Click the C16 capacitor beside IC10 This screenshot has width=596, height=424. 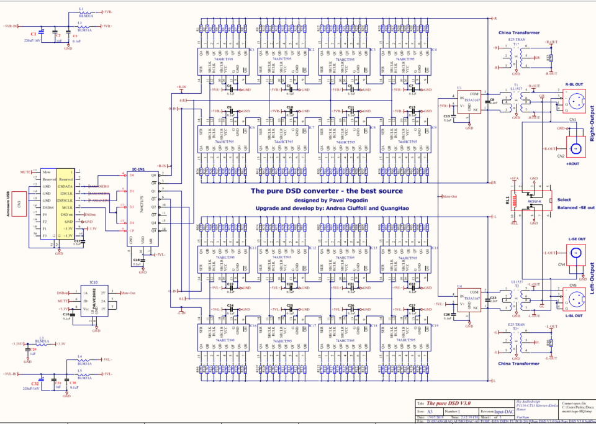(x=73, y=314)
